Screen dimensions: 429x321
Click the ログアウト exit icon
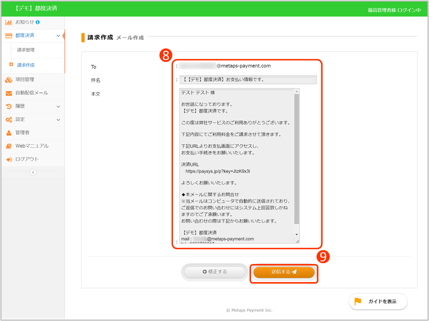pyautogui.click(x=9, y=159)
